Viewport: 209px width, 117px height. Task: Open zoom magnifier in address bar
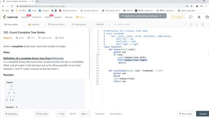coord(187,6)
